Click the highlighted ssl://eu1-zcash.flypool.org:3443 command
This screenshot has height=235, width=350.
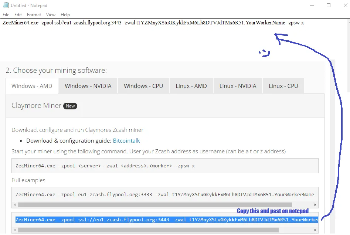(x=167, y=220)
